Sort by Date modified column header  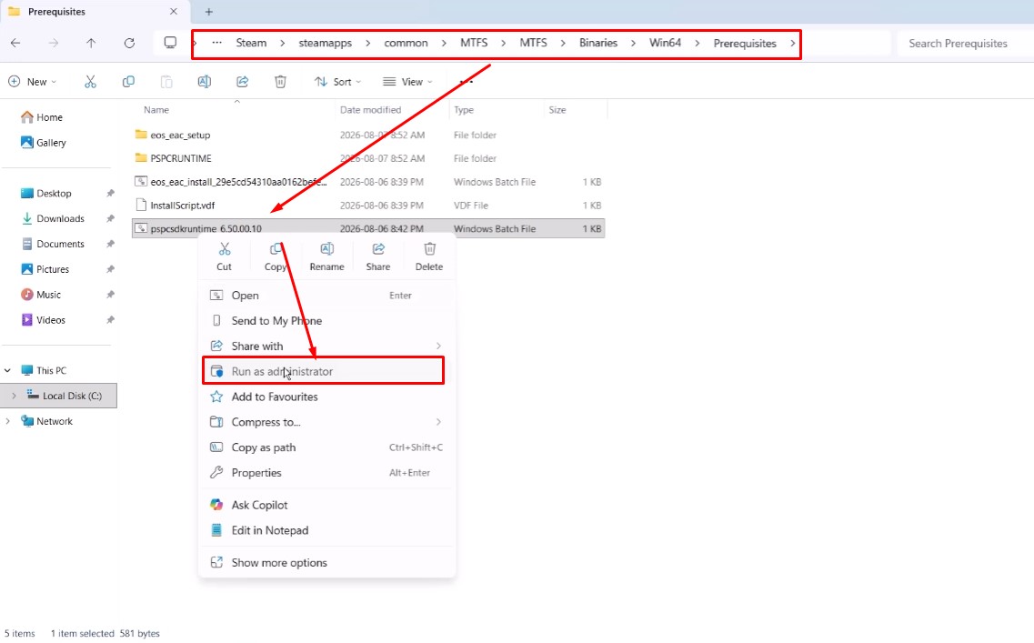pos(371,110)
